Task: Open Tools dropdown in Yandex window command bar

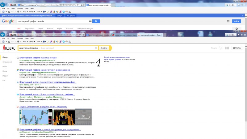Action: 39,42
